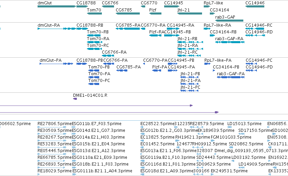Select the CG34164 gene label

219,10
